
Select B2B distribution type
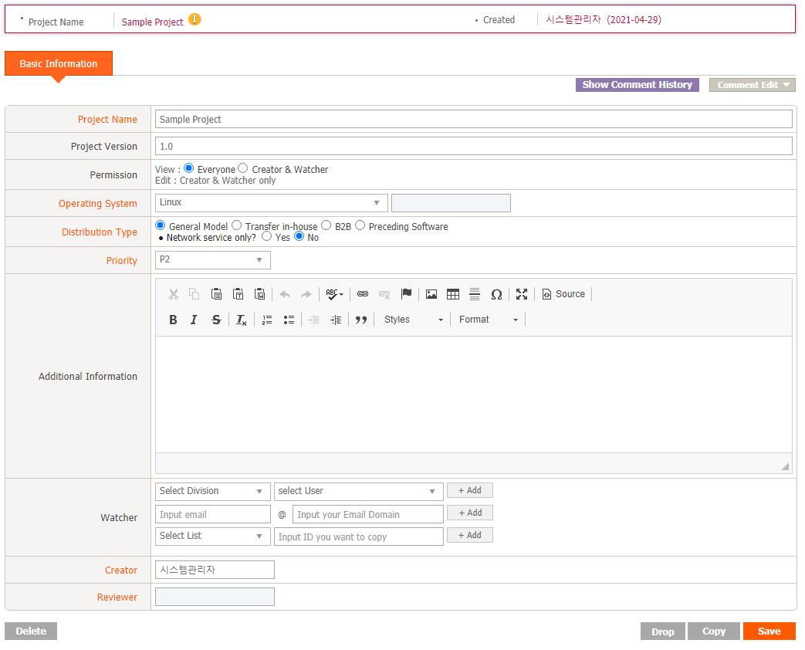(326, 225)
